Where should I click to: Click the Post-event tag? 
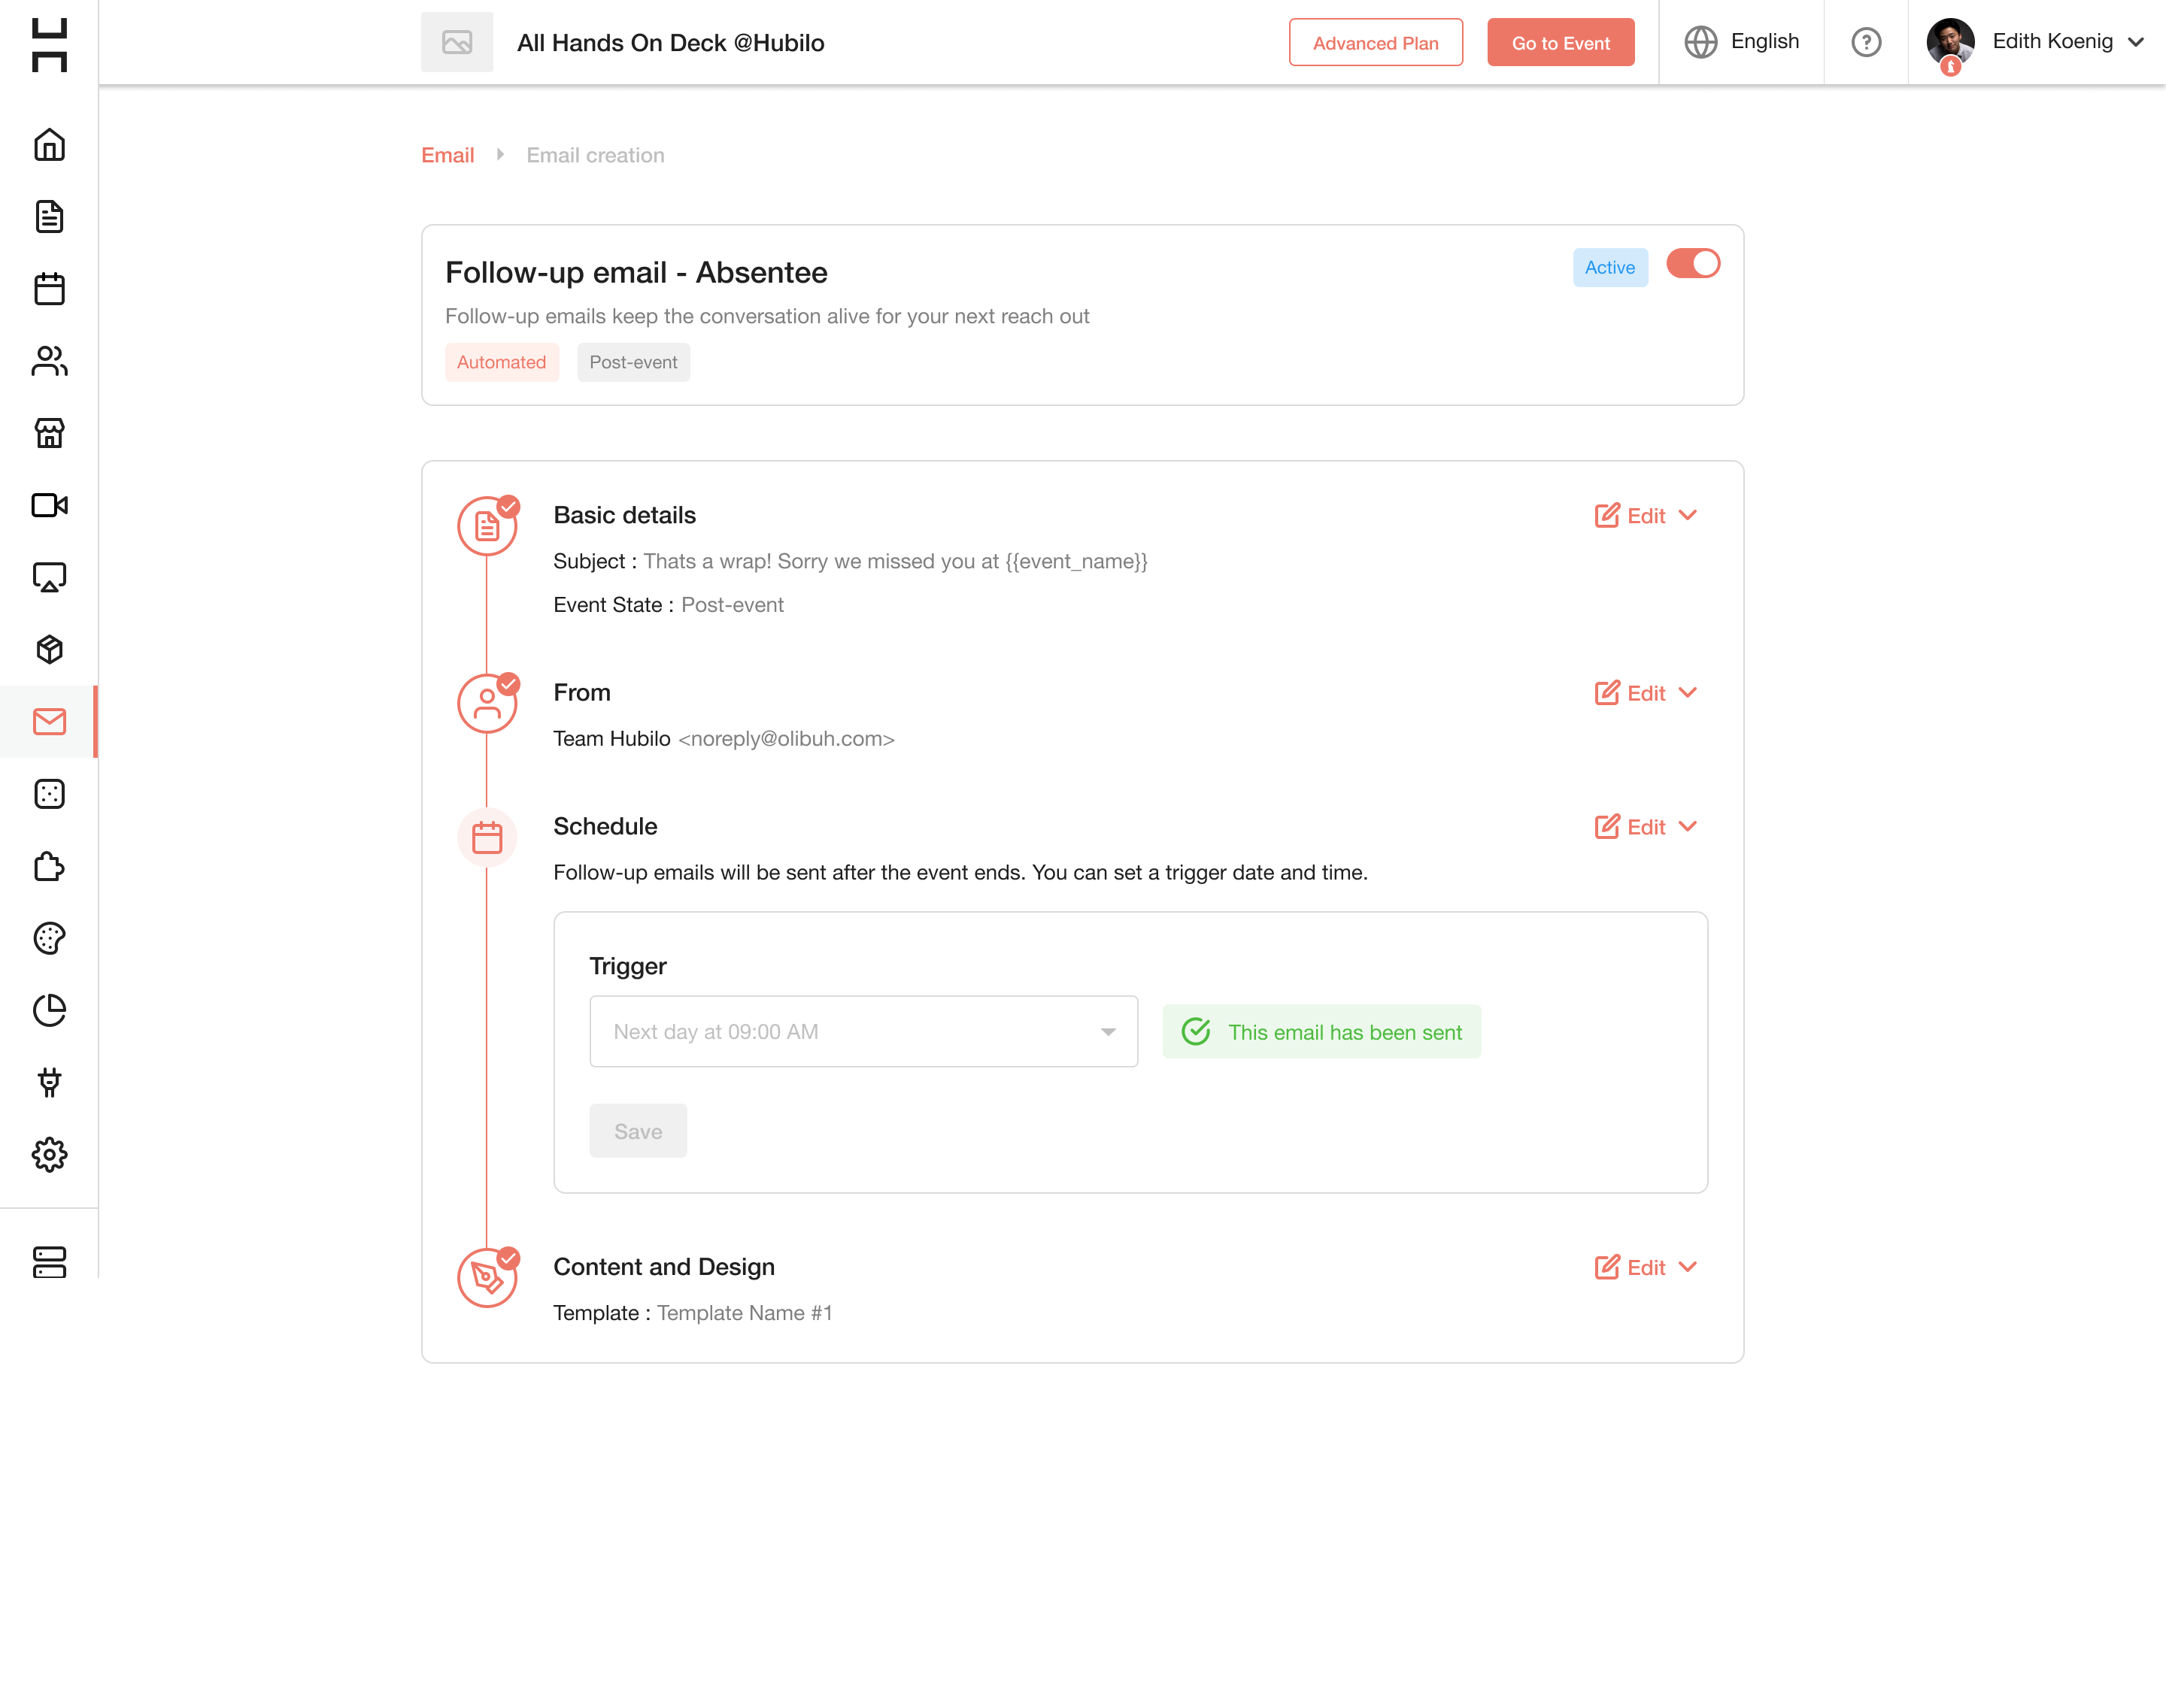(633, 362)
